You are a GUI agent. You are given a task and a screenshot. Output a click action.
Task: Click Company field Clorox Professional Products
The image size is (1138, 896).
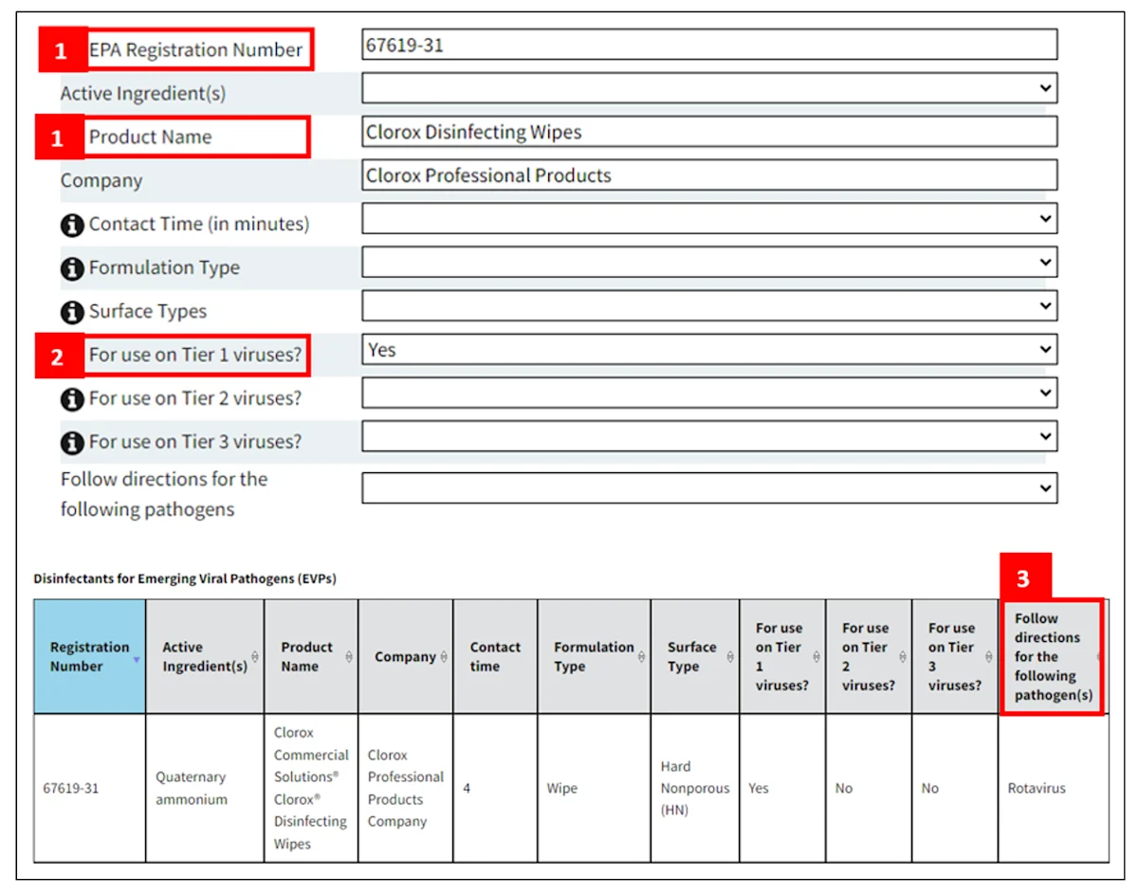click(x=709, y=175)
